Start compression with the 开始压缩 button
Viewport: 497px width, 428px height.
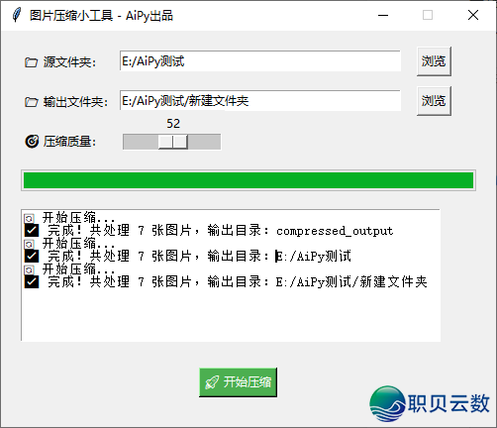238,382
